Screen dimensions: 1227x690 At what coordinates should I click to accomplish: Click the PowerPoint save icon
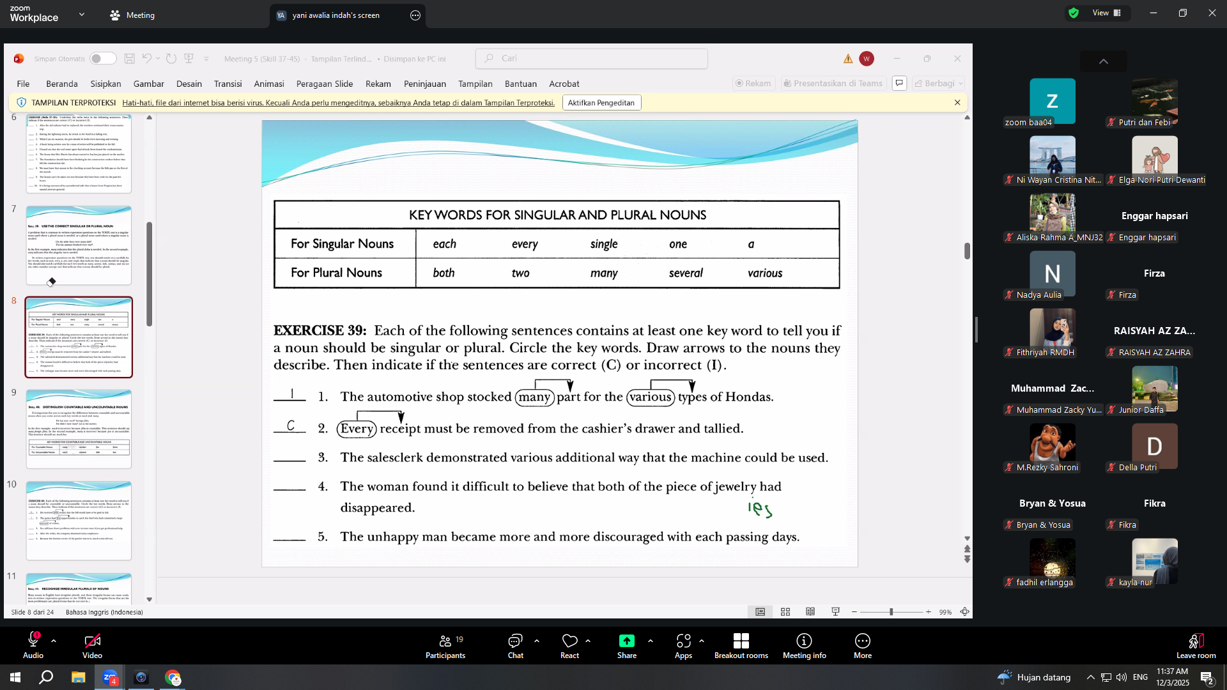click(x=129, y=59)
